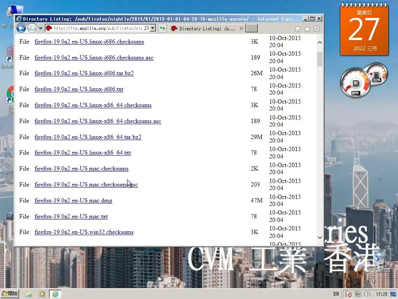The height and width of the screenshot is (299, 398).
Task: Open the Start menu button
Action: 10,294
